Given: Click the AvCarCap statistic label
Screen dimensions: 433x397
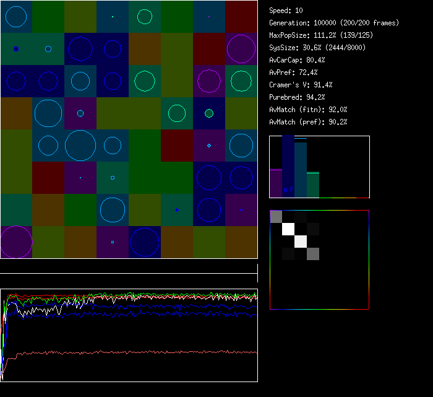Looking at the screenshot, I should click(297, 60).
